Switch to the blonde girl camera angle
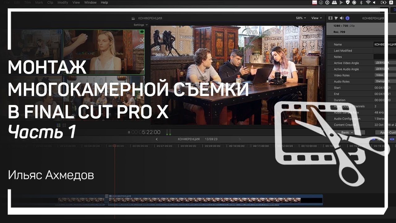396x223 pixels. click(103, 52)
